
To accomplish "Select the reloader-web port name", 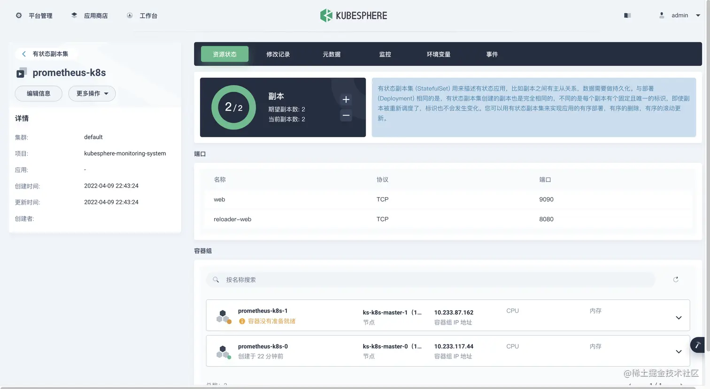I will (x=232, y=219).
